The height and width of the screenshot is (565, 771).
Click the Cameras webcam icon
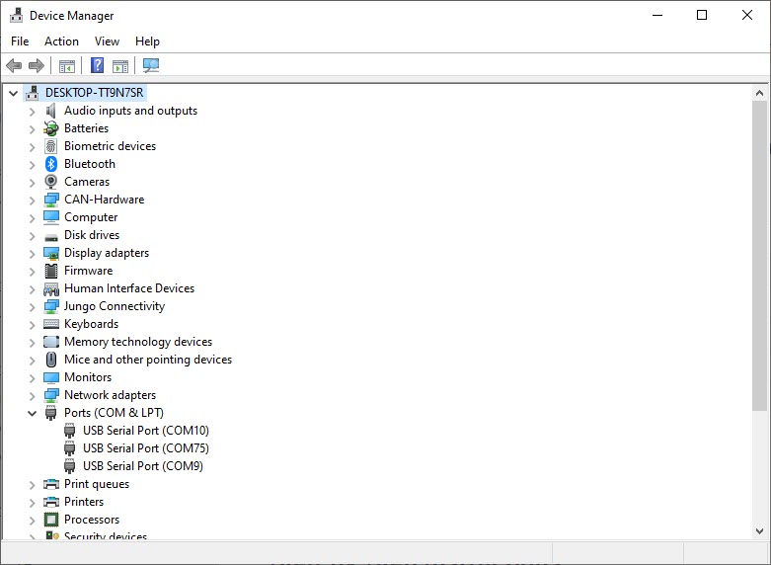click(x=51, y=182)
